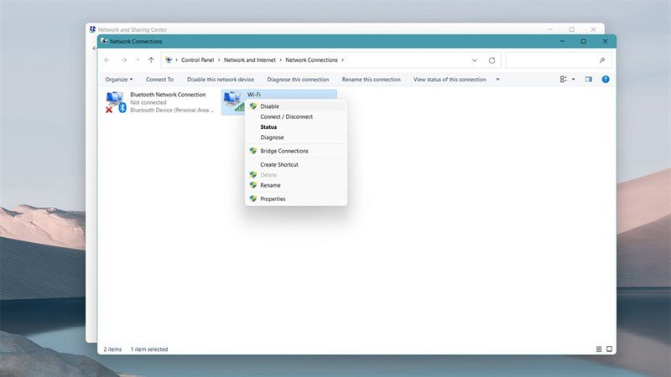The height and width of the screenshot is (377, 671).
Task: Switch to large icons view in status bar
Action: pyautogui.click(x=610, y=349)
